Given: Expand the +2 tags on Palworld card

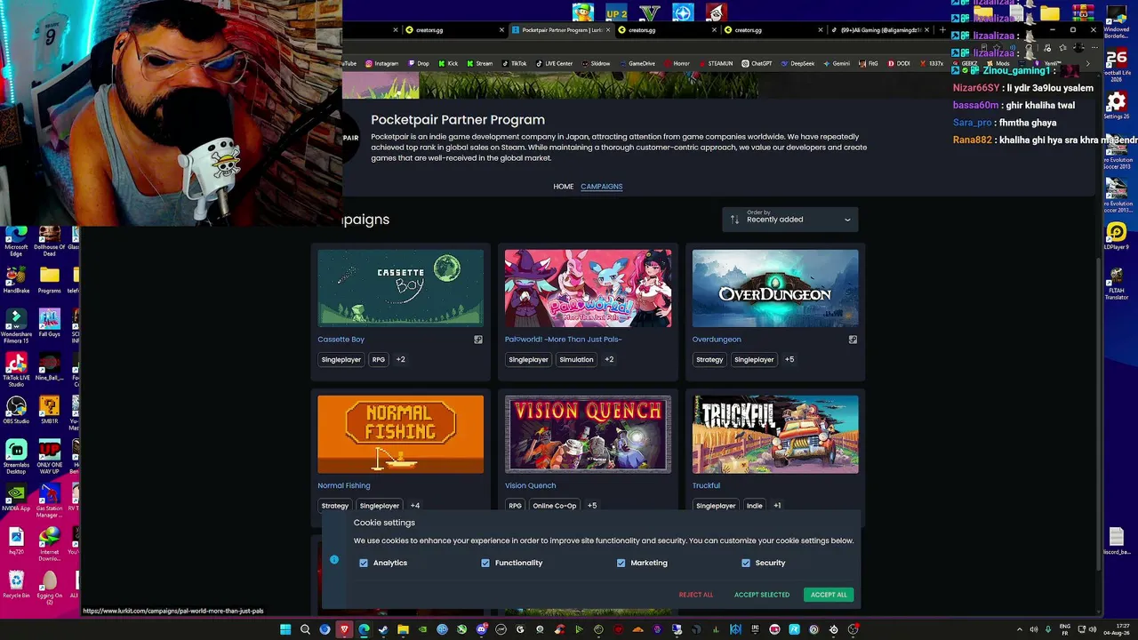Looking at the screenshot, I should (x=609, y=359).
